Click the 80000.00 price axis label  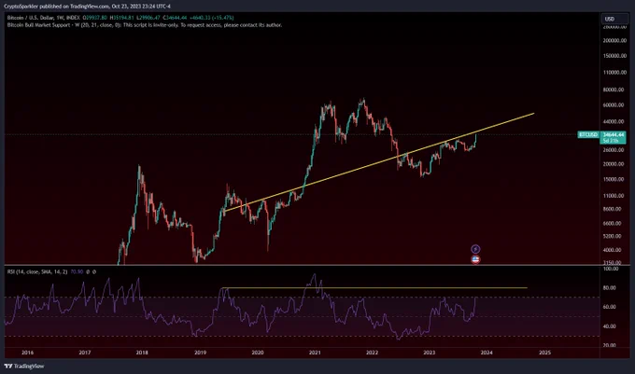point(614,90)
